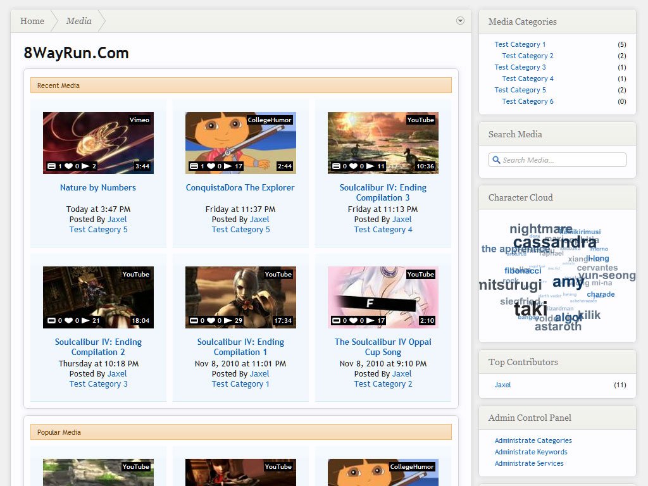The image size is (648, 486).
Task: Click fibonacci tag in Character Cloud
Action: [523, 271]
